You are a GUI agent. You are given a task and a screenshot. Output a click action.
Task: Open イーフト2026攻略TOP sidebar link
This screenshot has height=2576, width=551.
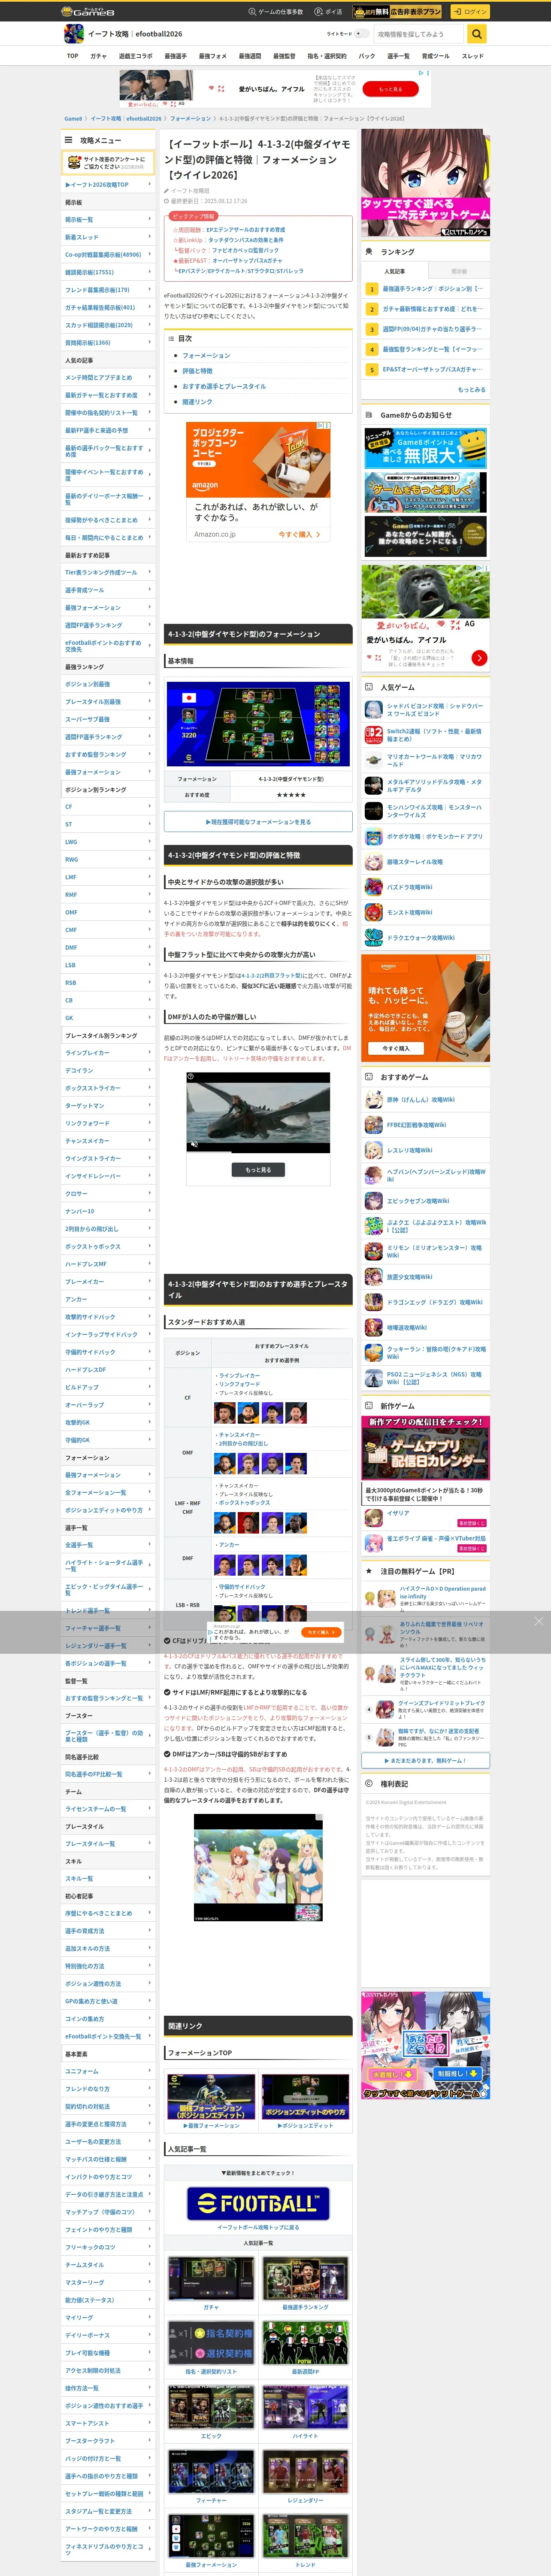click(x=108, y=184)
